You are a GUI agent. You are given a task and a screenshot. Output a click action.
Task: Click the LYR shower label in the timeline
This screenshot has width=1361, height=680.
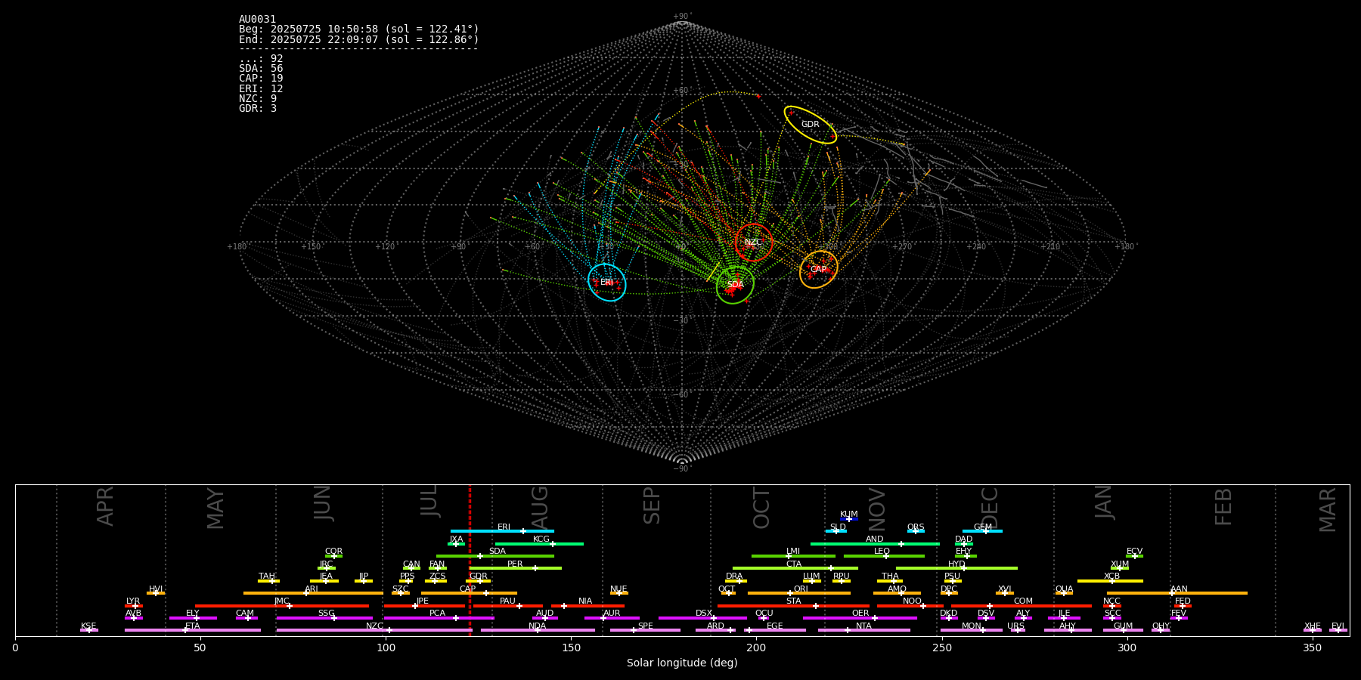133,601
